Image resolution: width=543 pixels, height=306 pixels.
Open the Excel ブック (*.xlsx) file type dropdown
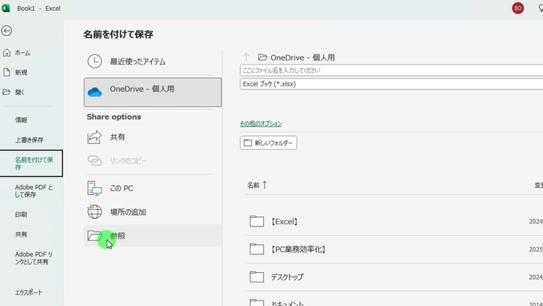[392, 84]
